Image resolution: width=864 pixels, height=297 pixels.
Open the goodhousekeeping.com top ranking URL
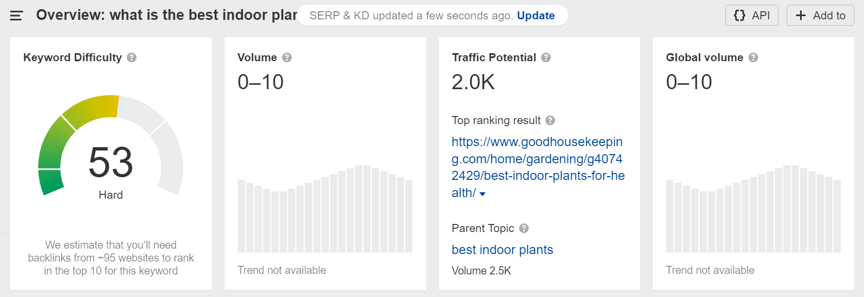[538, 167]
